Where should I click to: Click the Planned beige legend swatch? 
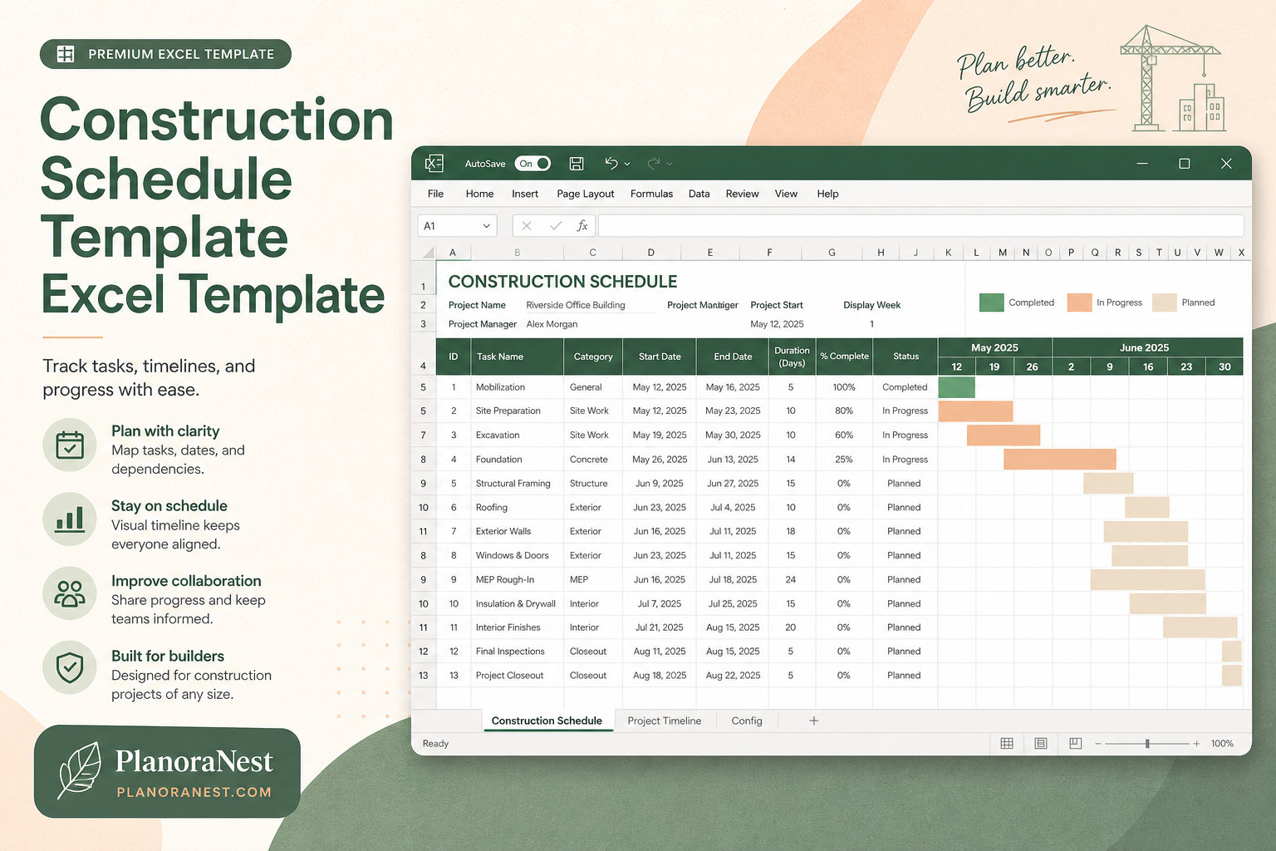pos(1165,303)
